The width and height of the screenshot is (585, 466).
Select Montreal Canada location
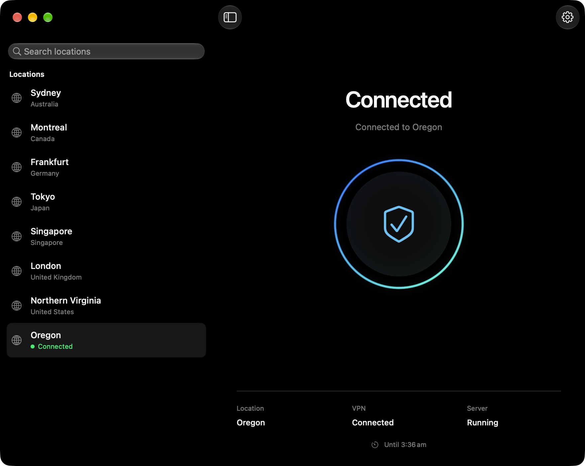(106, 132)
